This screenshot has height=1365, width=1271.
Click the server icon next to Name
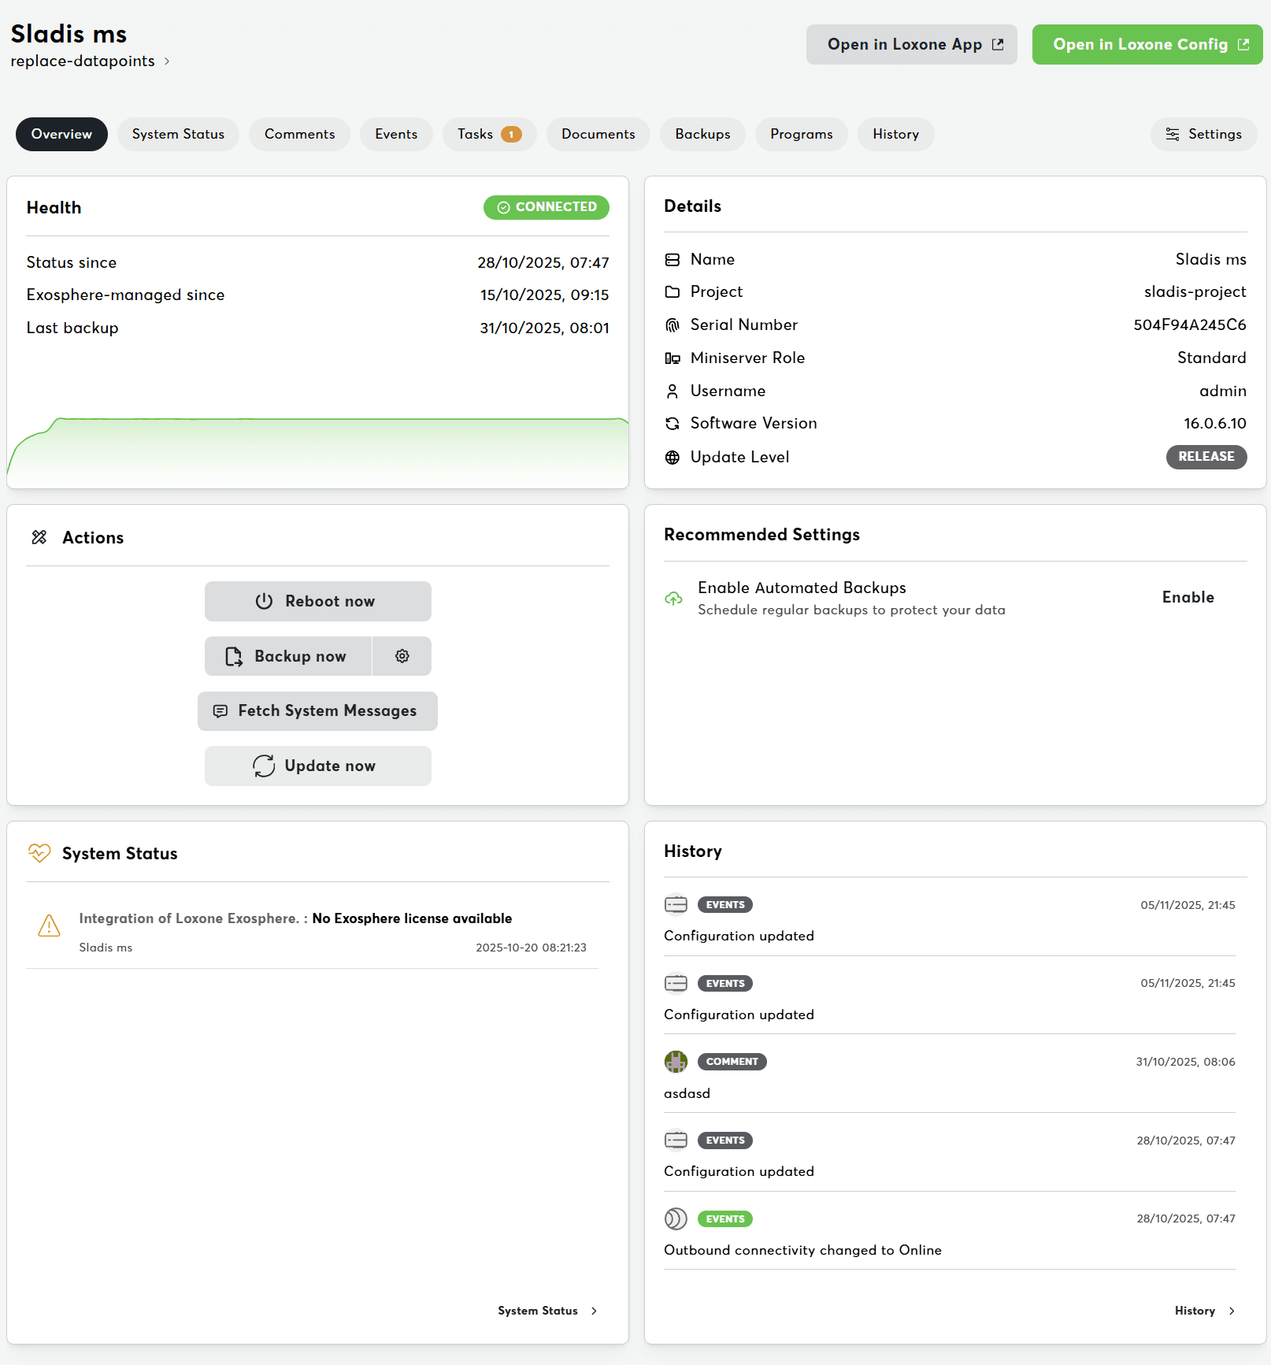(x=673, y=260)
